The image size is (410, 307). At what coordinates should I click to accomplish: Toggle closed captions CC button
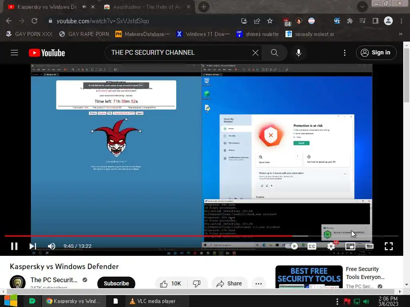tap(312, 246)
